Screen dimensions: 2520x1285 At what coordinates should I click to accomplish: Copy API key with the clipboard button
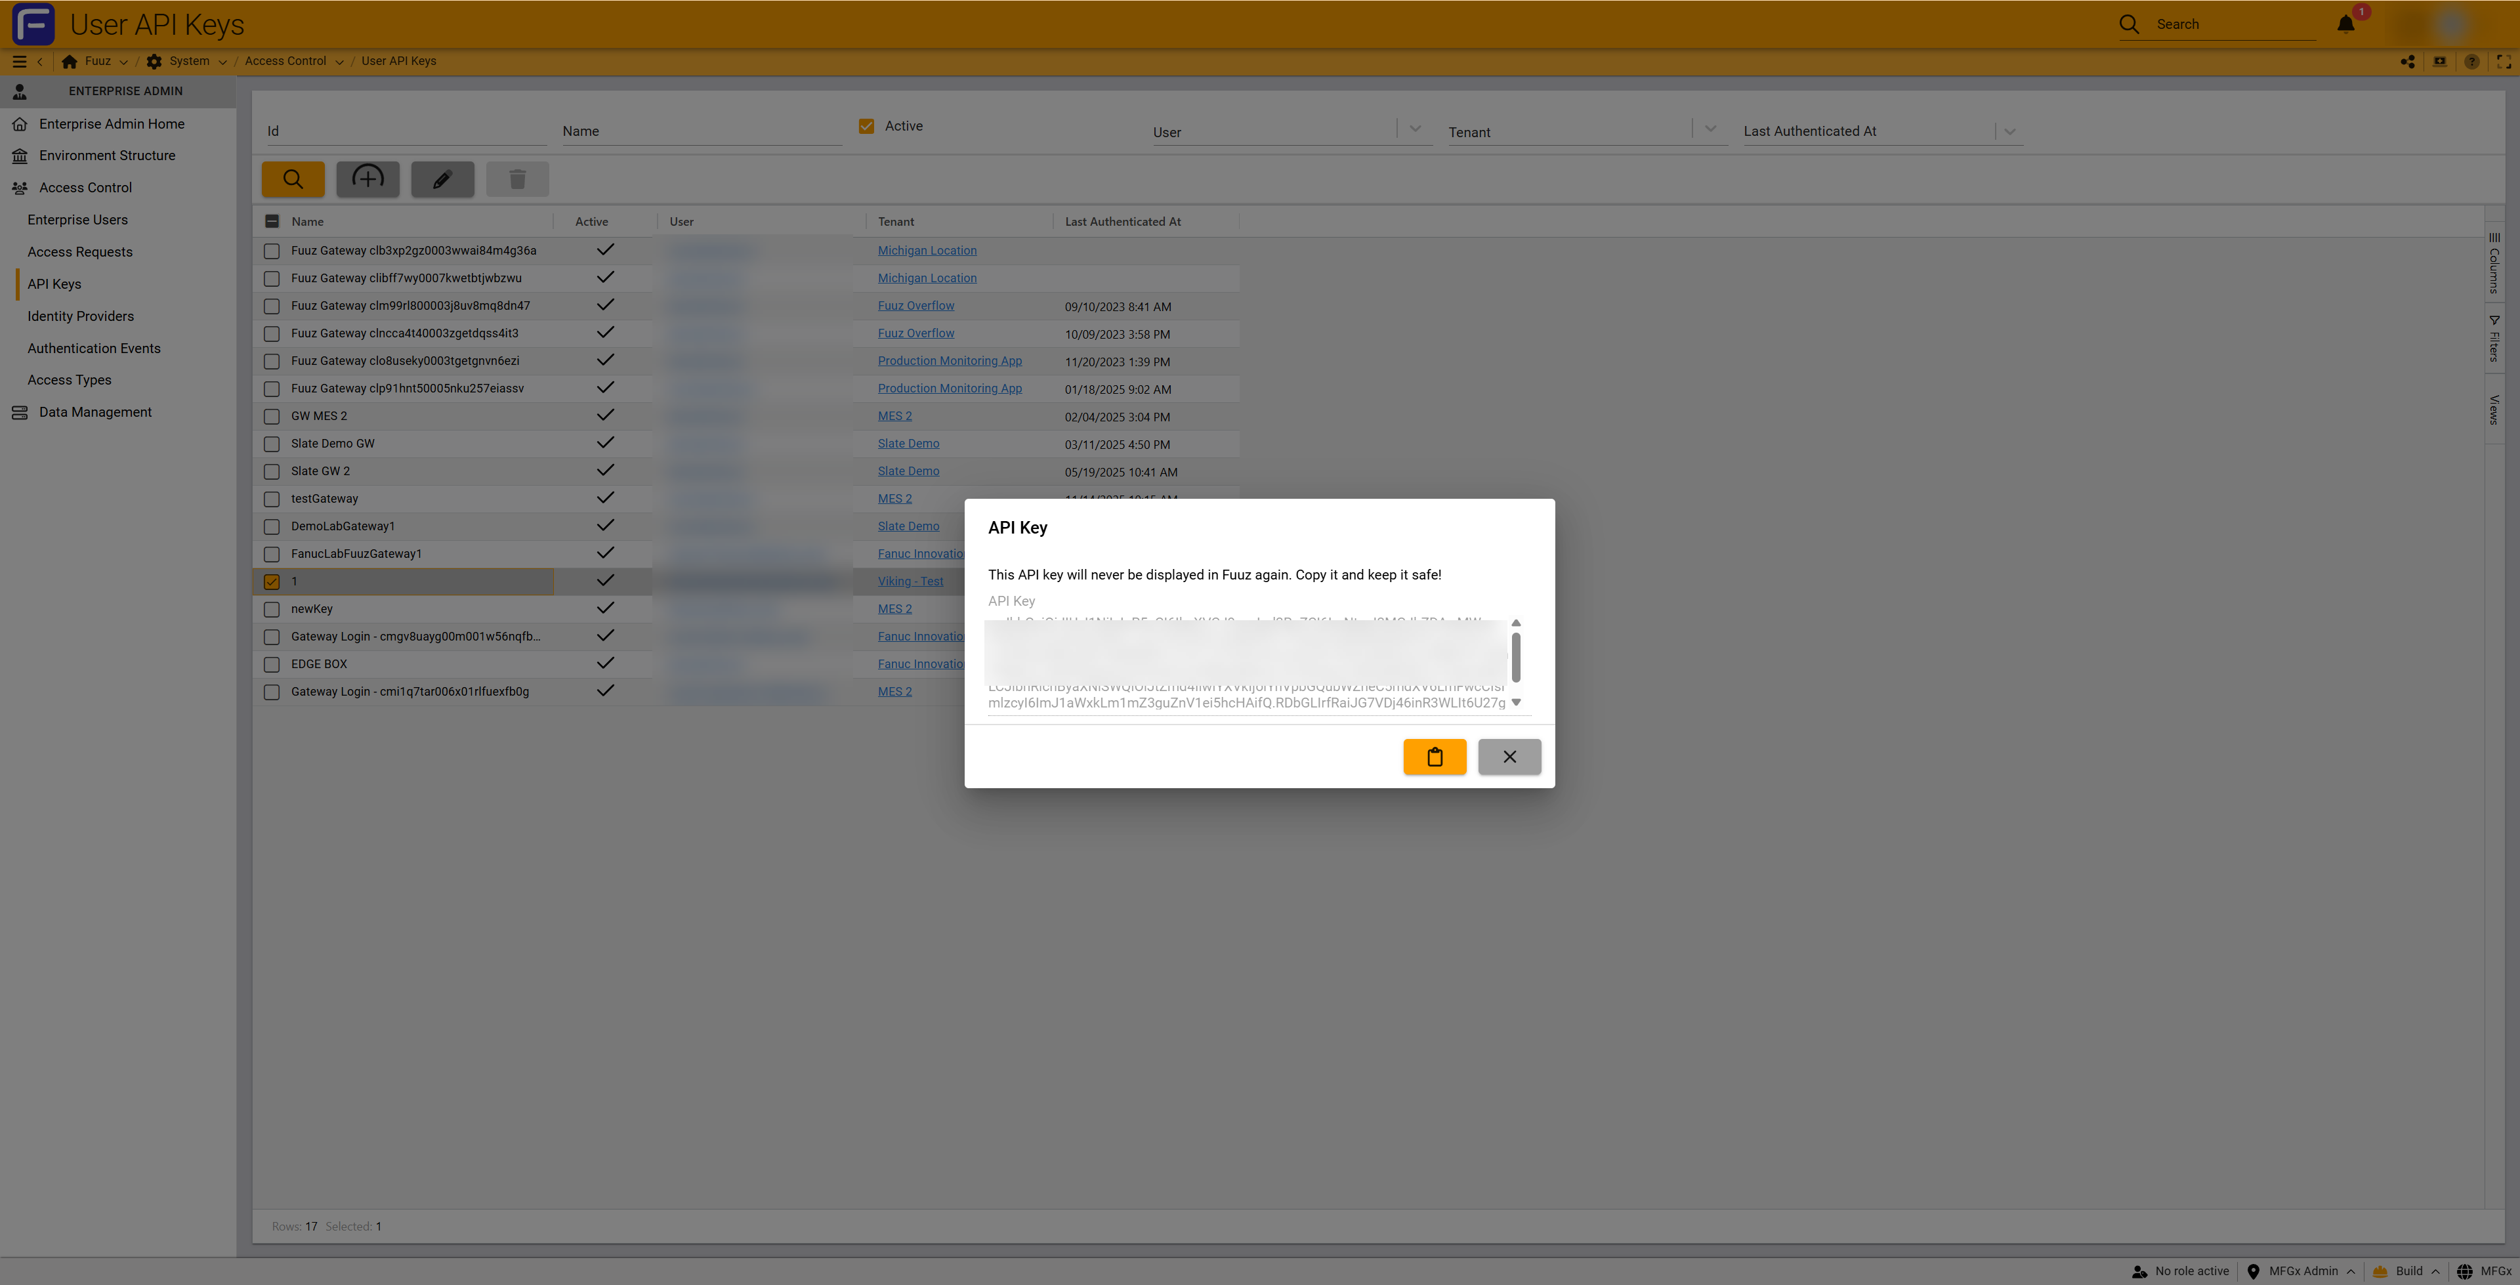click(1434, 757)
